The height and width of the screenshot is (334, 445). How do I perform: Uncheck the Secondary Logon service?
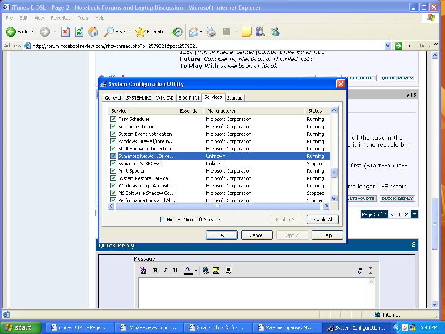(113, 127)
